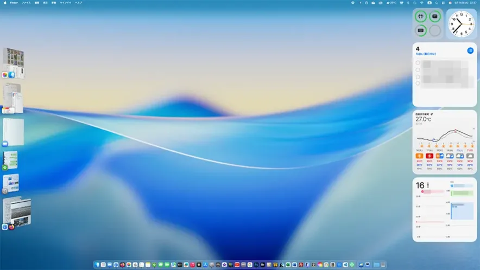The height and width of the screenshot is (270, 480).
Task: Mark the second reminder as complete
Action: (x=418, y=70)
